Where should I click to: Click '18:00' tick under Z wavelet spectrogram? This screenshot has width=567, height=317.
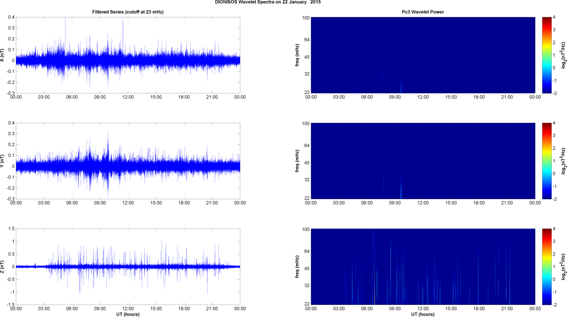coord(479,309)
